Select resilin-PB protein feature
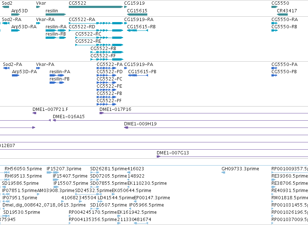 (x=57, y=83)
